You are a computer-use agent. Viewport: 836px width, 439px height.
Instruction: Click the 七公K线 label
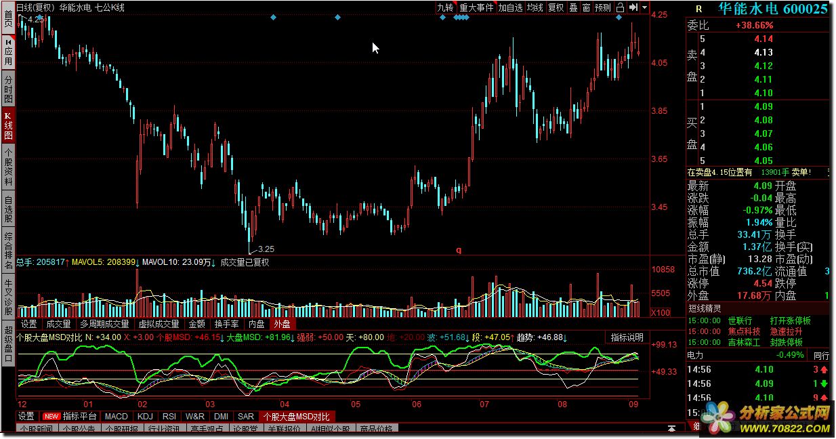pyautogui.click(x=110, y=8)
